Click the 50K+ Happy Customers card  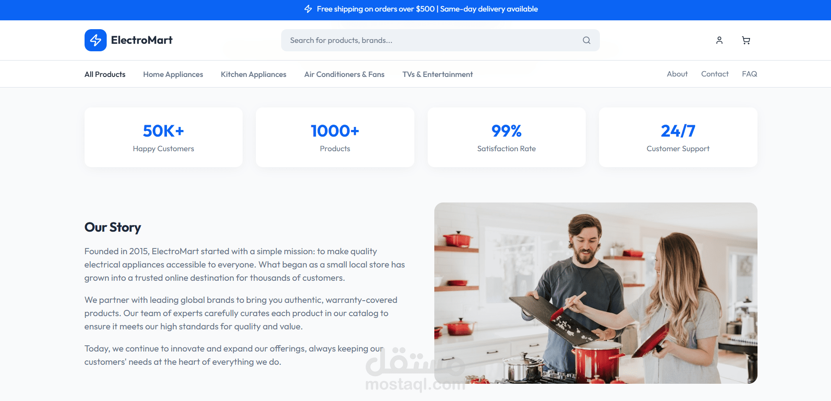point(163,137)
